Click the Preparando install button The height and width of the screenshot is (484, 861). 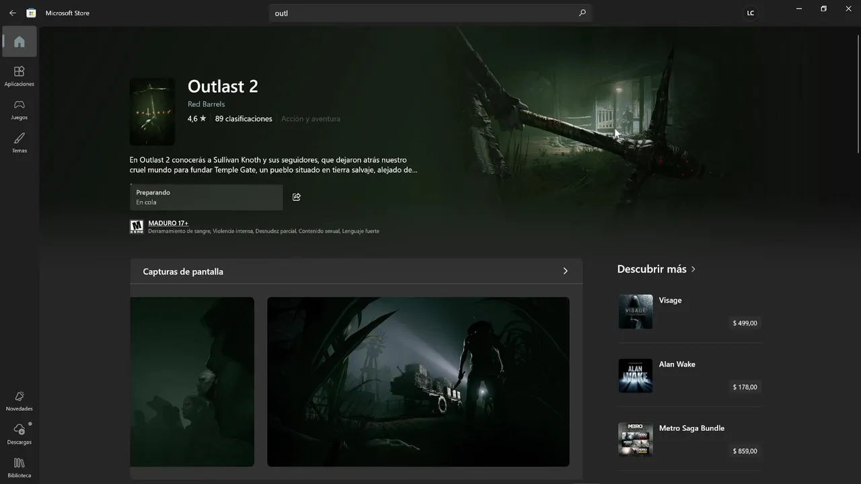tap(207, 197)
